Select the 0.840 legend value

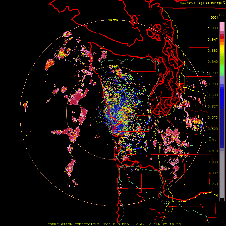213,62
